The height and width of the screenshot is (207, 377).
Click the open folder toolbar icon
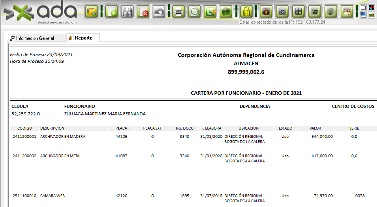coord(92,11)
